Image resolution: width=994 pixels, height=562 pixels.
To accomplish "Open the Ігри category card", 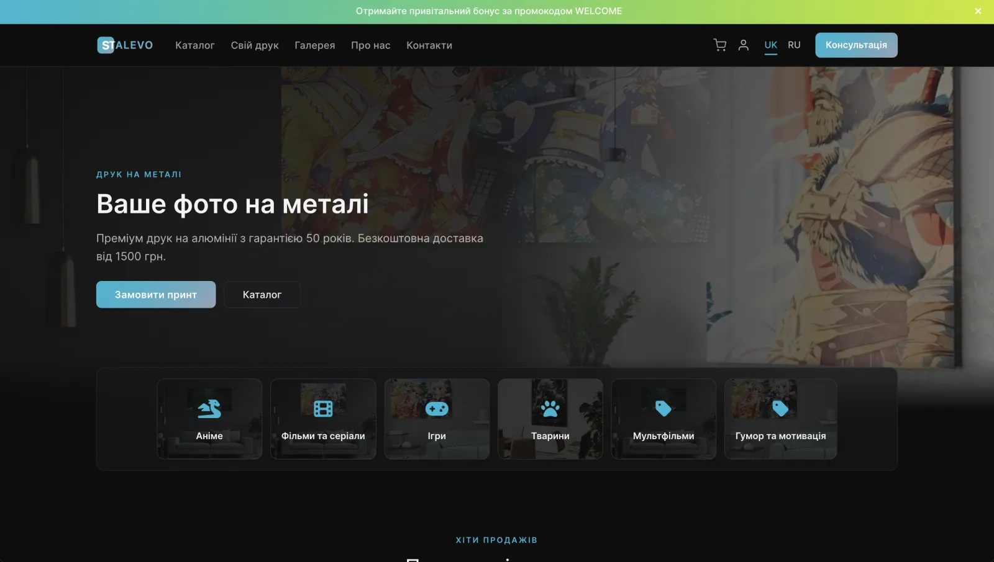I will tap(437, 419).
